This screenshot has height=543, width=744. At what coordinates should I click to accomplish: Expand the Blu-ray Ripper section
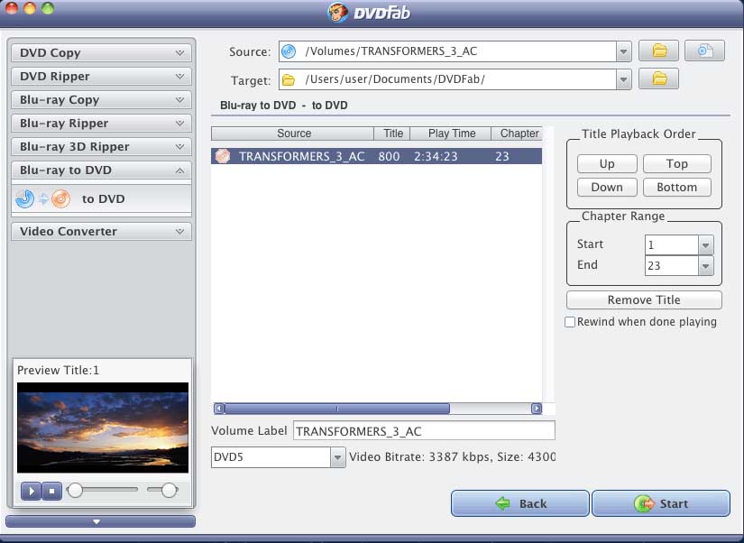[x=101, y=124]
